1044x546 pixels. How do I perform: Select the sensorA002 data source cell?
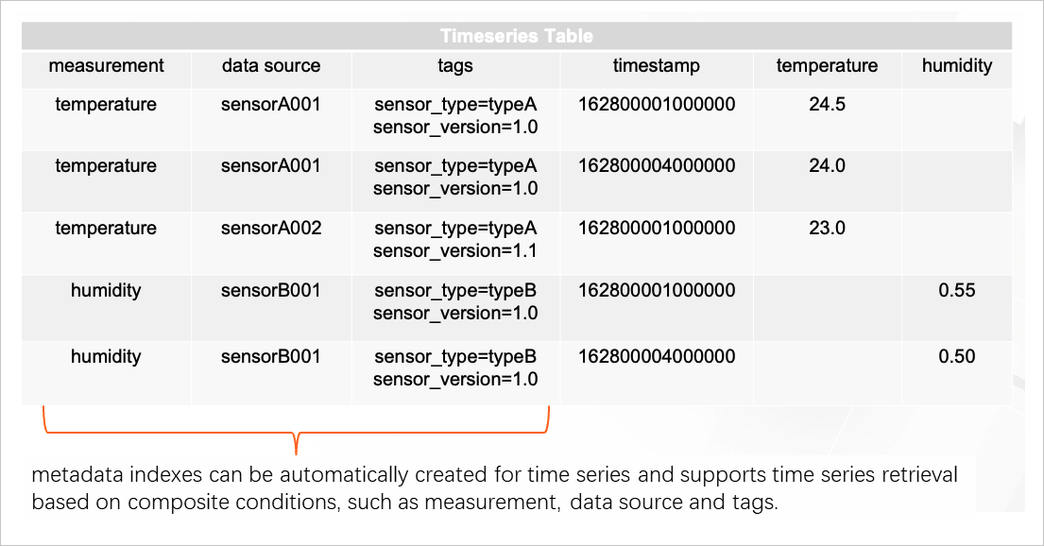[x=271, y=228]
